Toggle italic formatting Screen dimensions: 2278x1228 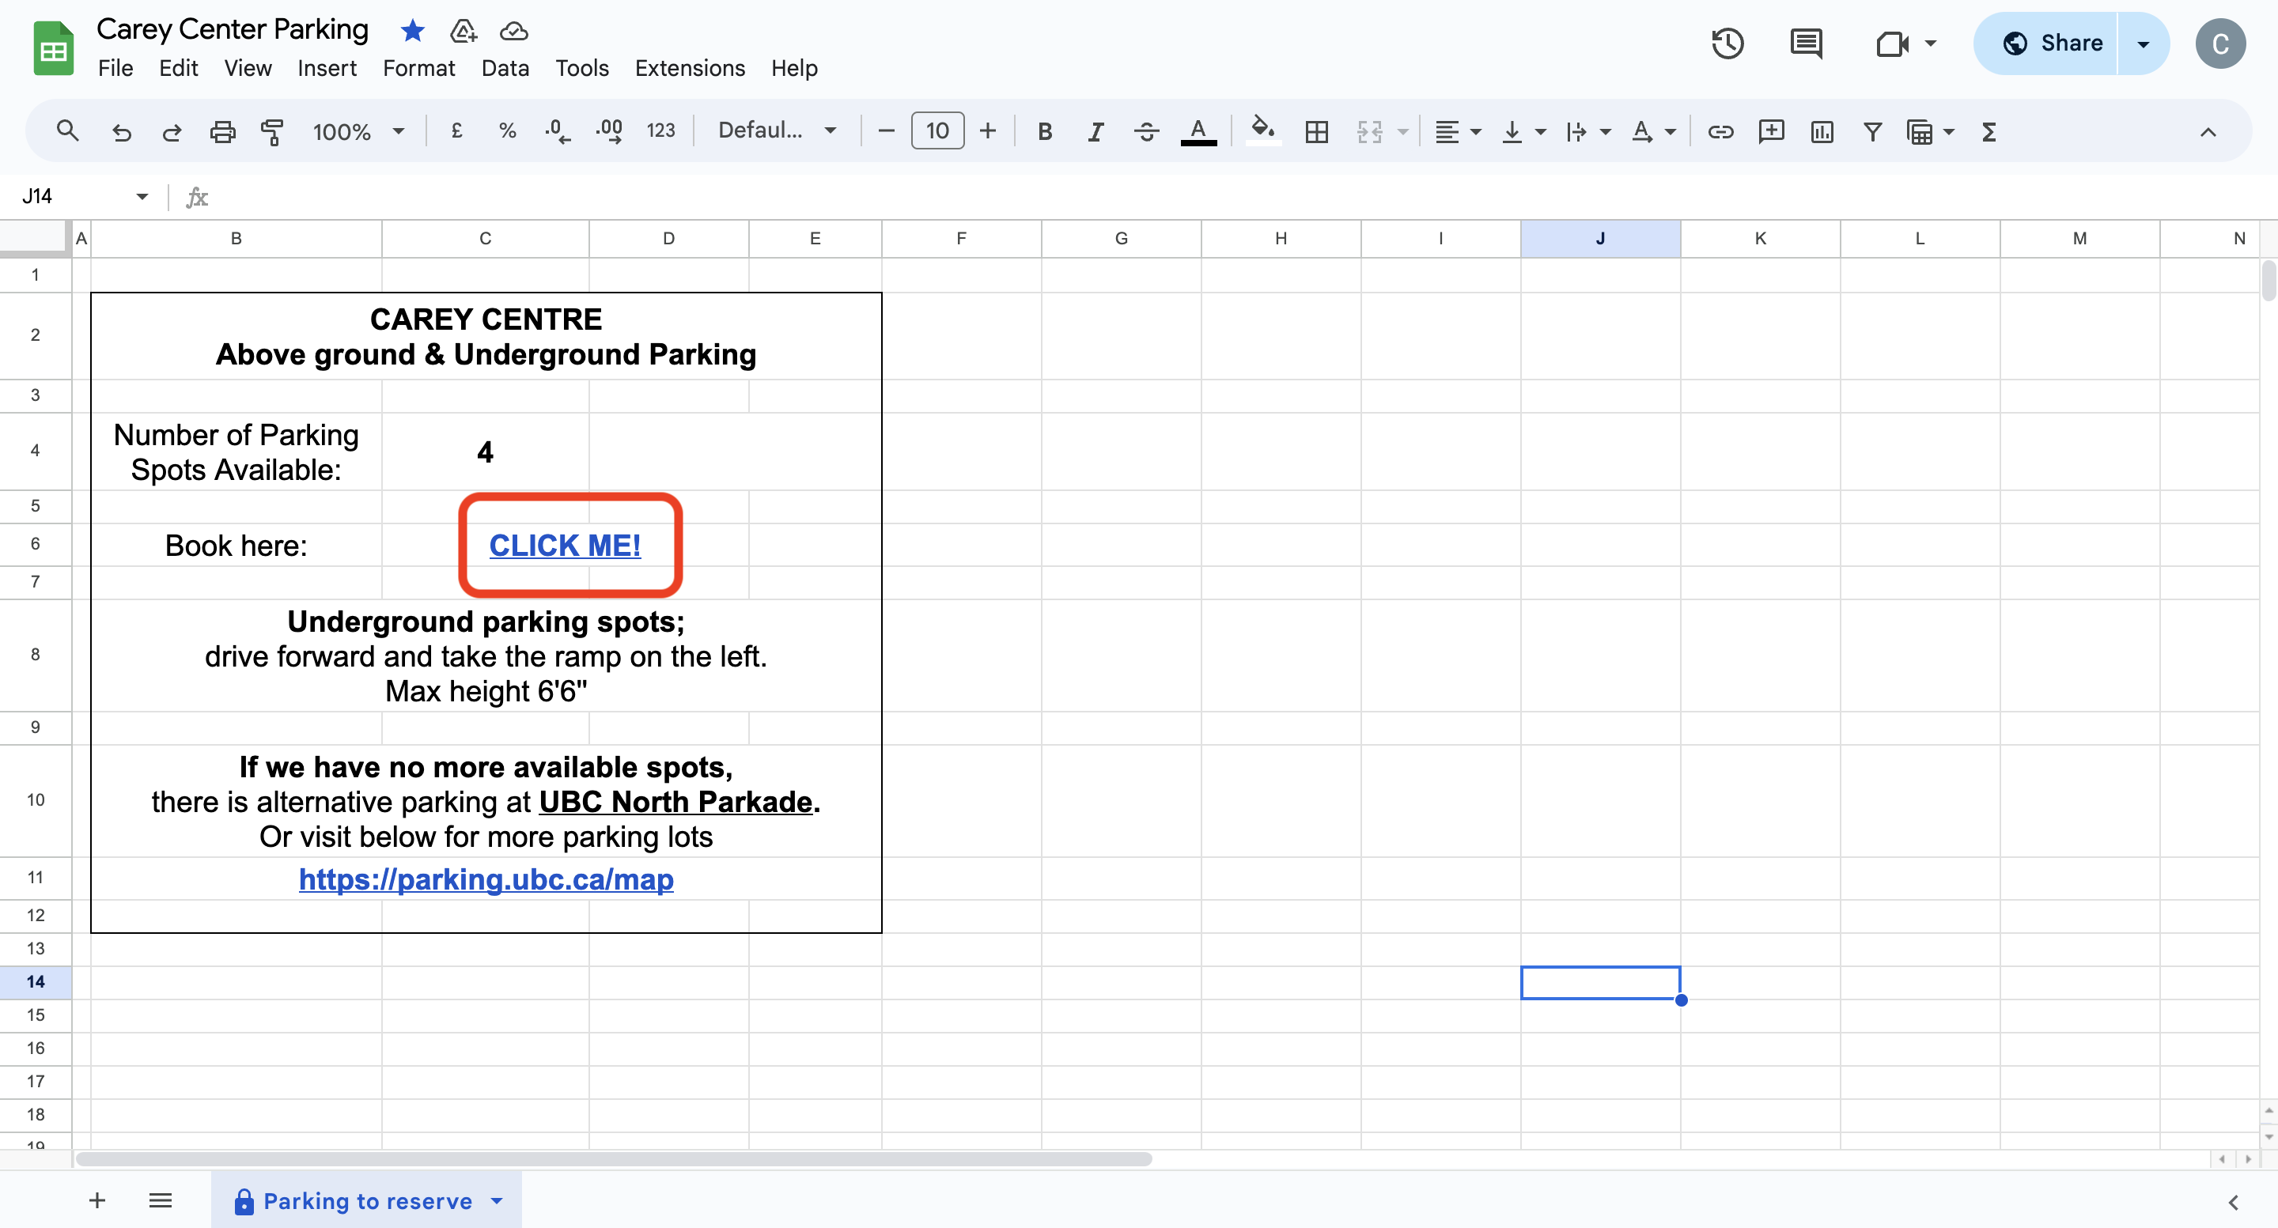pyautogui.click(x=1095, y=132)
